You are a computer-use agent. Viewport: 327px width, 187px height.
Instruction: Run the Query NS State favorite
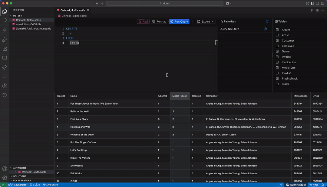(265, 29)
